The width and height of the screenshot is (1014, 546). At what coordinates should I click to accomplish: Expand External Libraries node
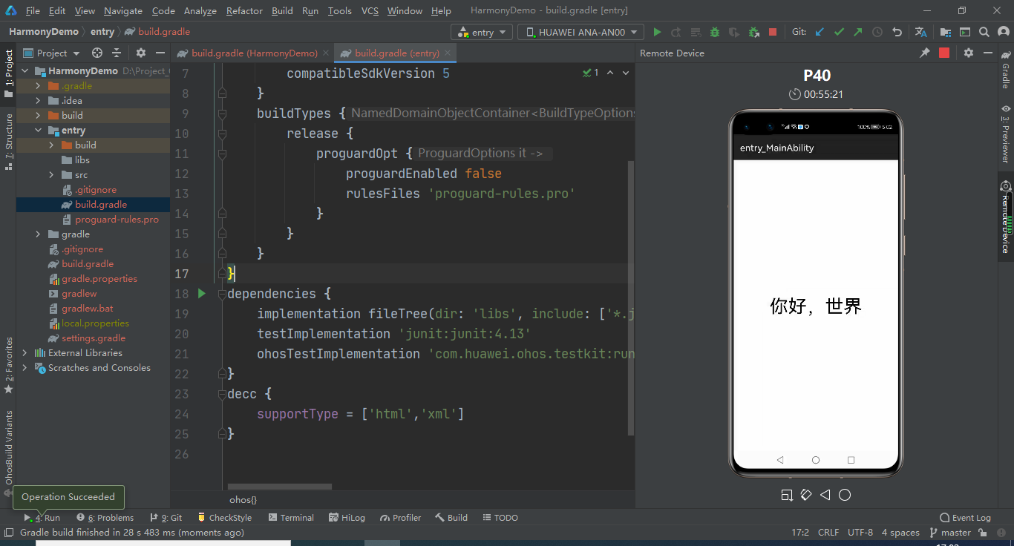[x=25, y=353]
